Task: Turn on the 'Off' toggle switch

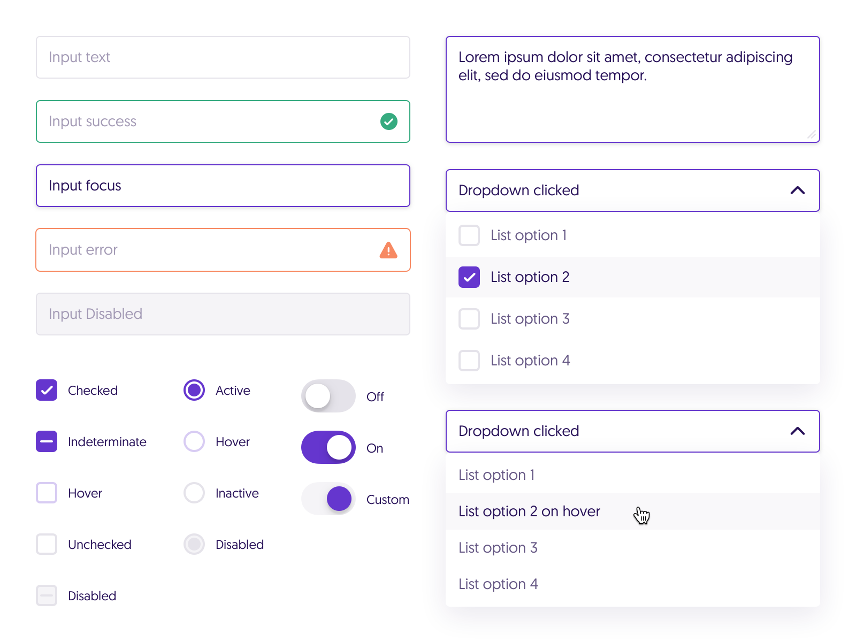Action: coord(328,396)
